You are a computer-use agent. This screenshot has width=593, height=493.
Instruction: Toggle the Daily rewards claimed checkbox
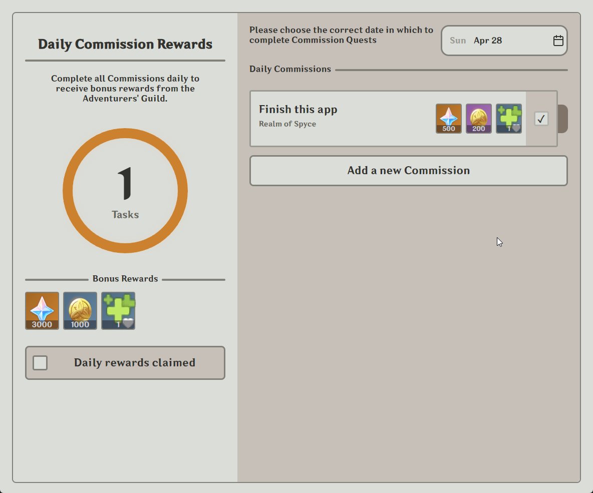tap(40, 362)
